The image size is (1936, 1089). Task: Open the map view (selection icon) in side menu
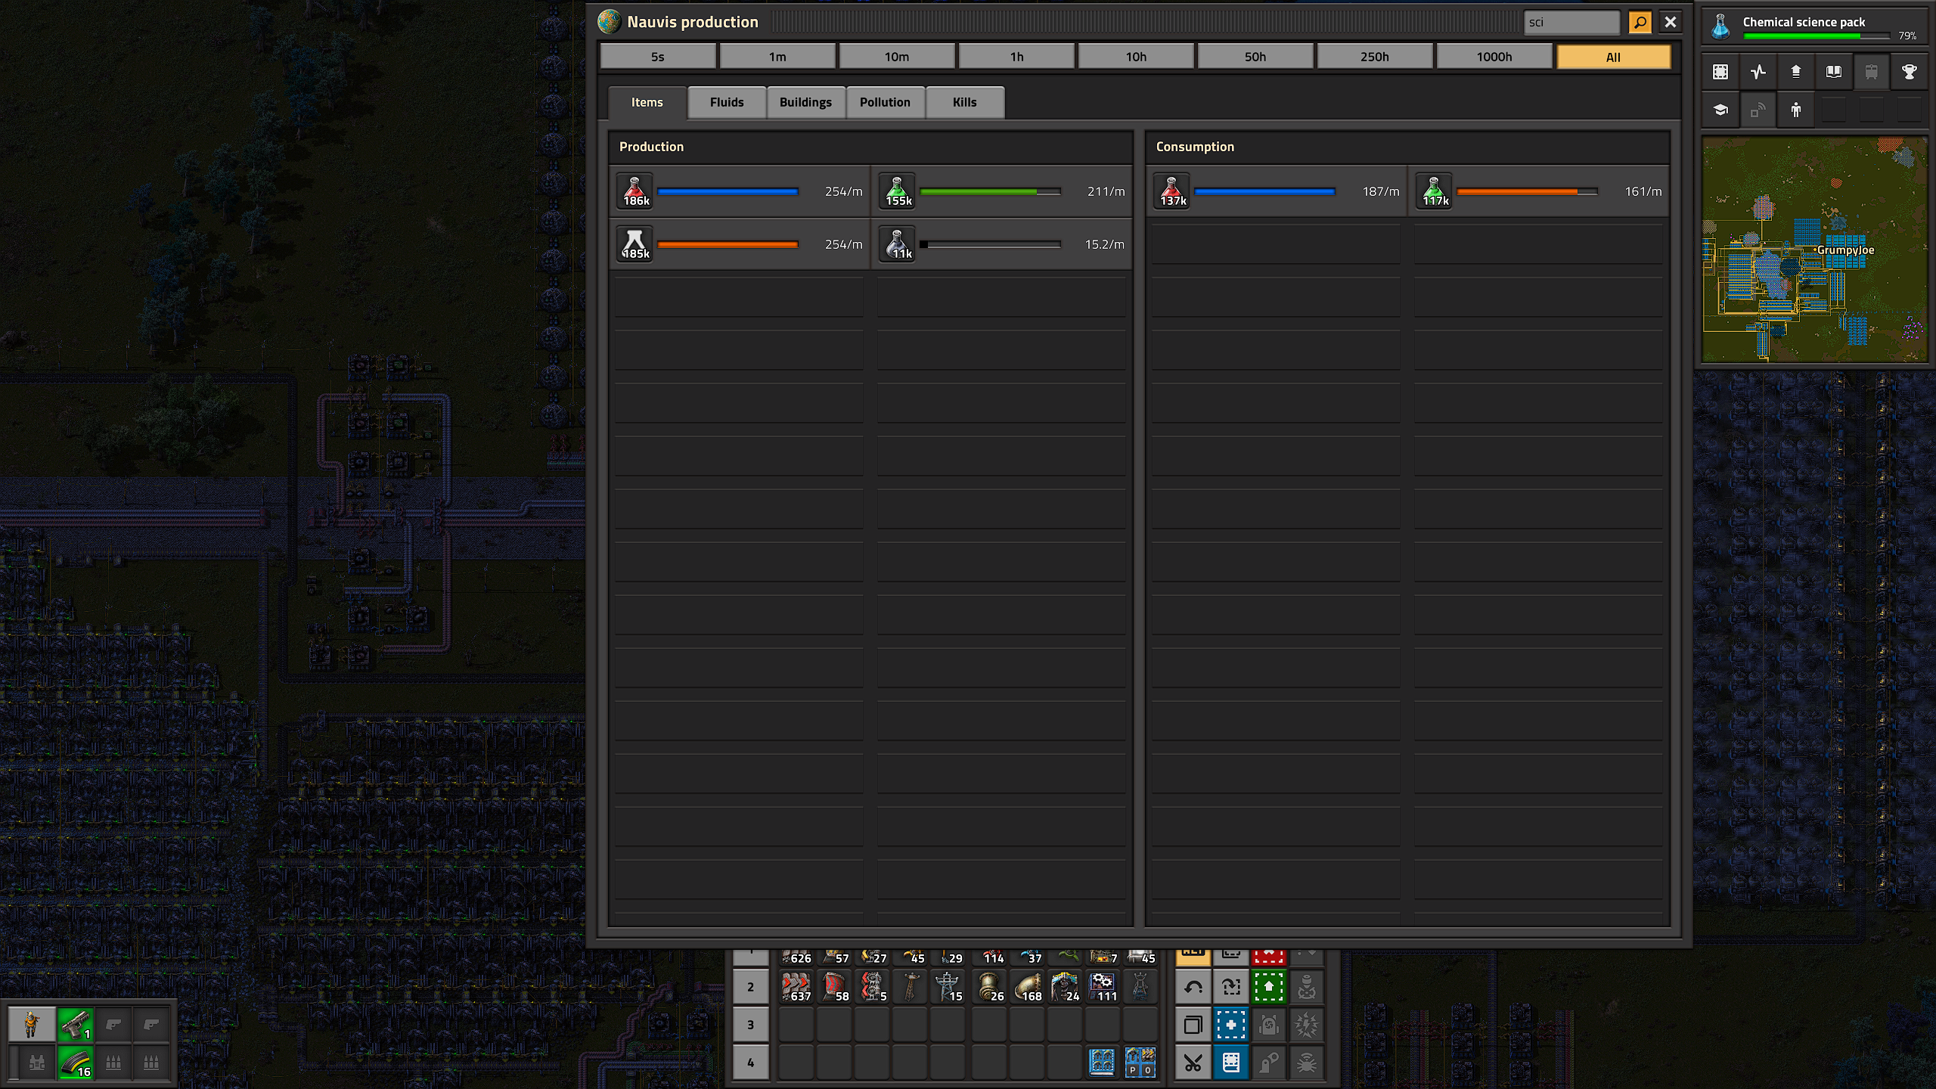pos(1720,72)
